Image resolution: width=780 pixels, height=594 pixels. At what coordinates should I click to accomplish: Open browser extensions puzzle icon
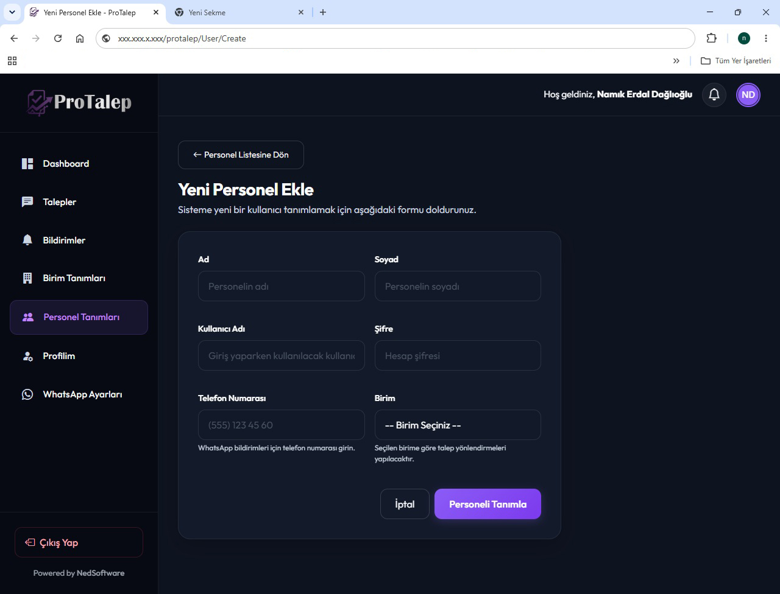coord(711,38)
